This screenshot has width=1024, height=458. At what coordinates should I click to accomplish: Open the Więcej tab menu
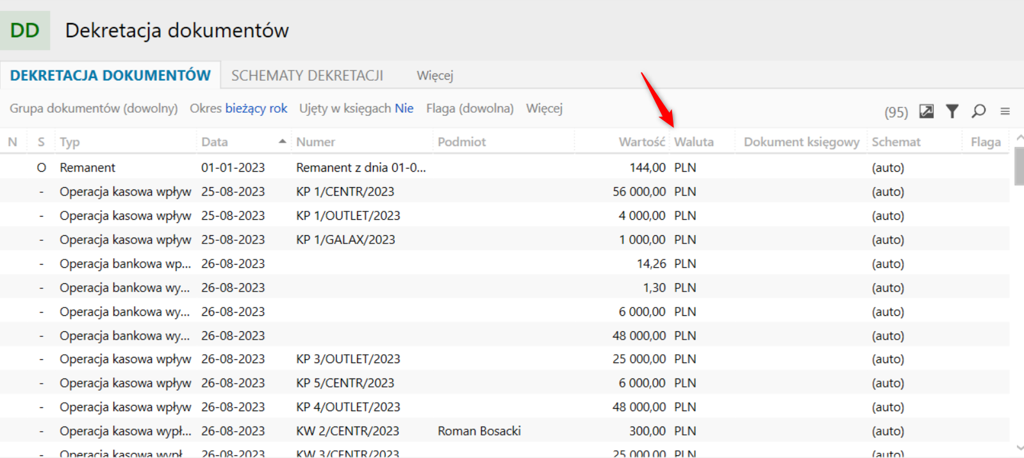[x=435, y=76]
